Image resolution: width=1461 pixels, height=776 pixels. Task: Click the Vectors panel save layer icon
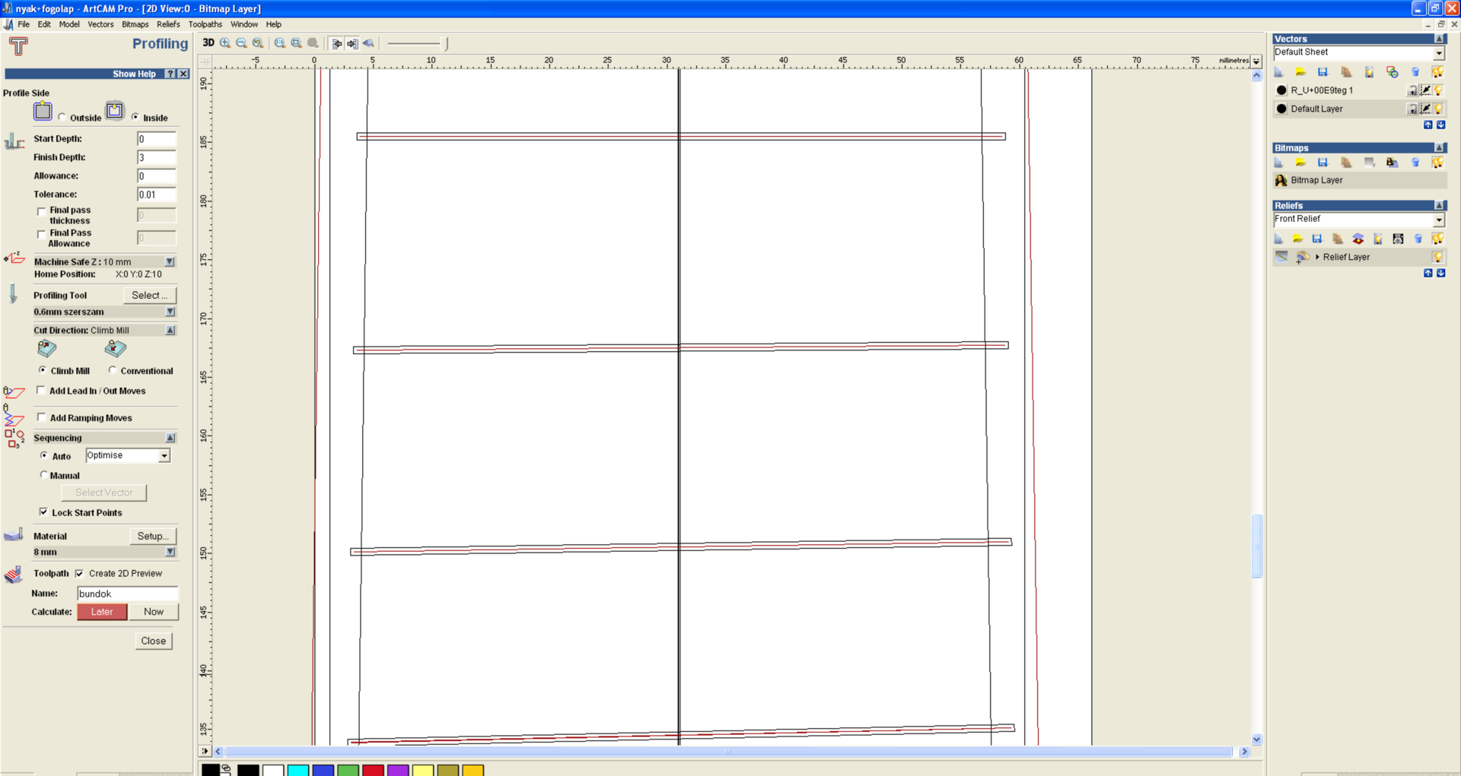tap(1323, 72)
